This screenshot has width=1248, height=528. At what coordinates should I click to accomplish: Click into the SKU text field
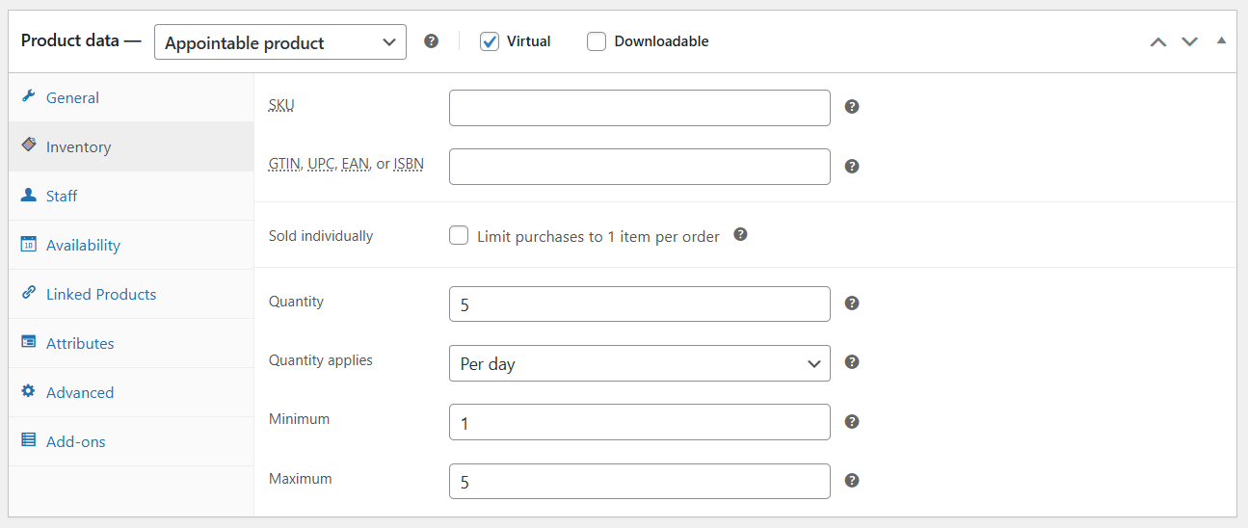tap(639, 108)
